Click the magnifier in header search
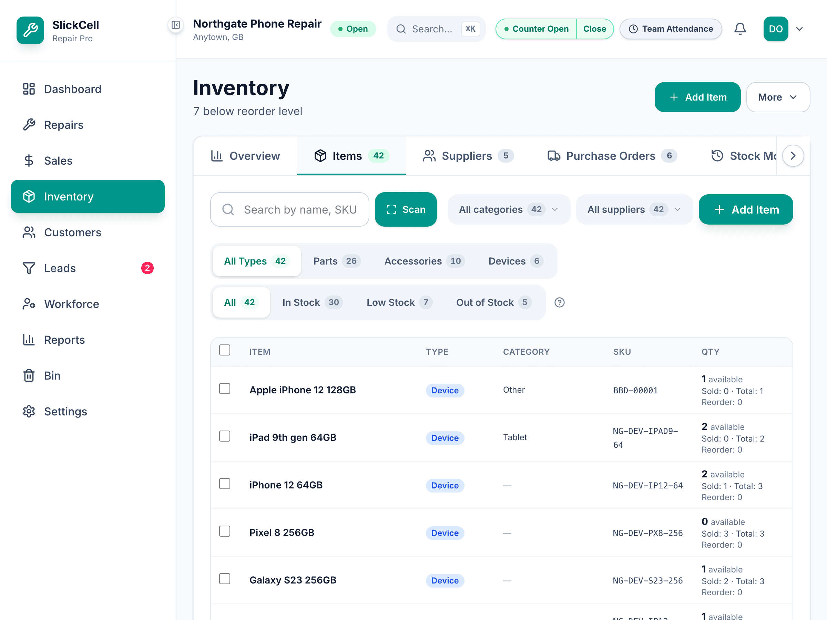827x620 pixels. (x=401, y=29)
